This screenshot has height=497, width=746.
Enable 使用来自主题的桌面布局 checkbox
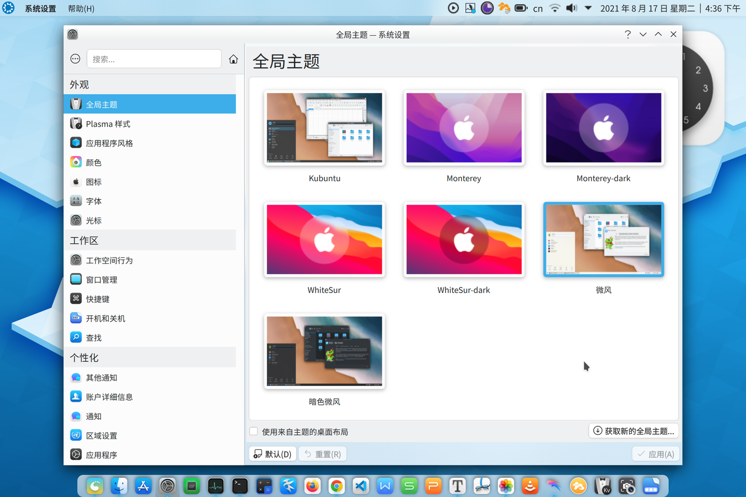pos(253,431)
